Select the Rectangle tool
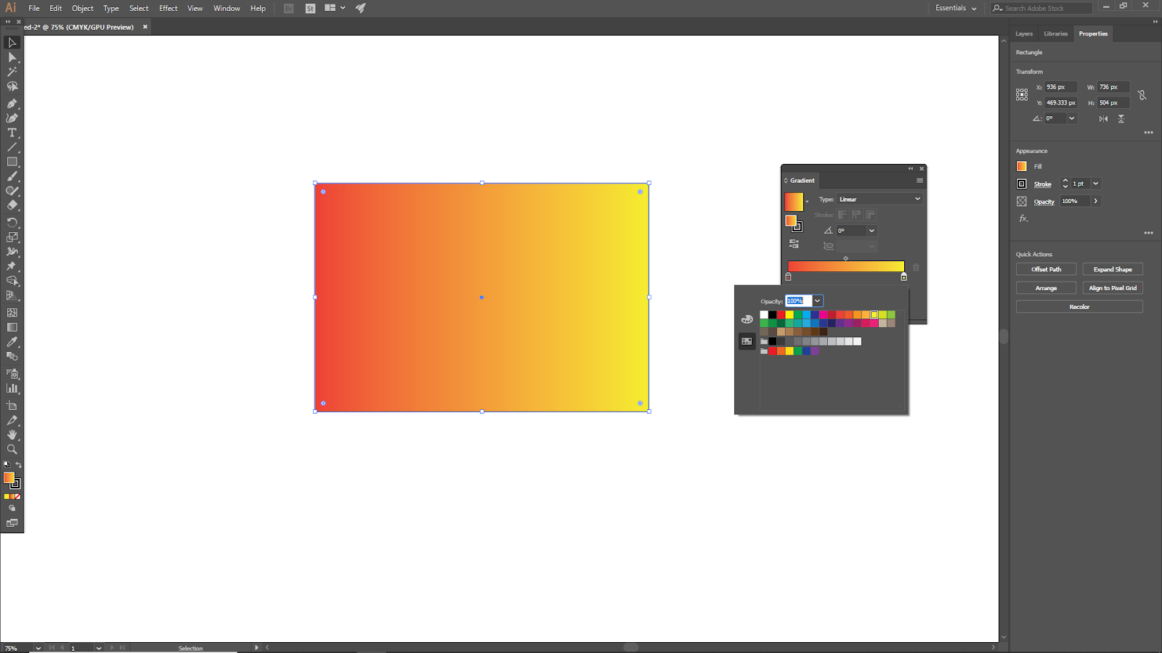This screenshot has width=1162, height=653. pyautogui.click(x=12, y=162)
